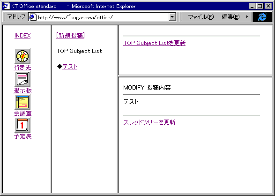Open the 会議室 meeting room icon
This screenshot has width=275, height=196.
[x=22, y=102]
